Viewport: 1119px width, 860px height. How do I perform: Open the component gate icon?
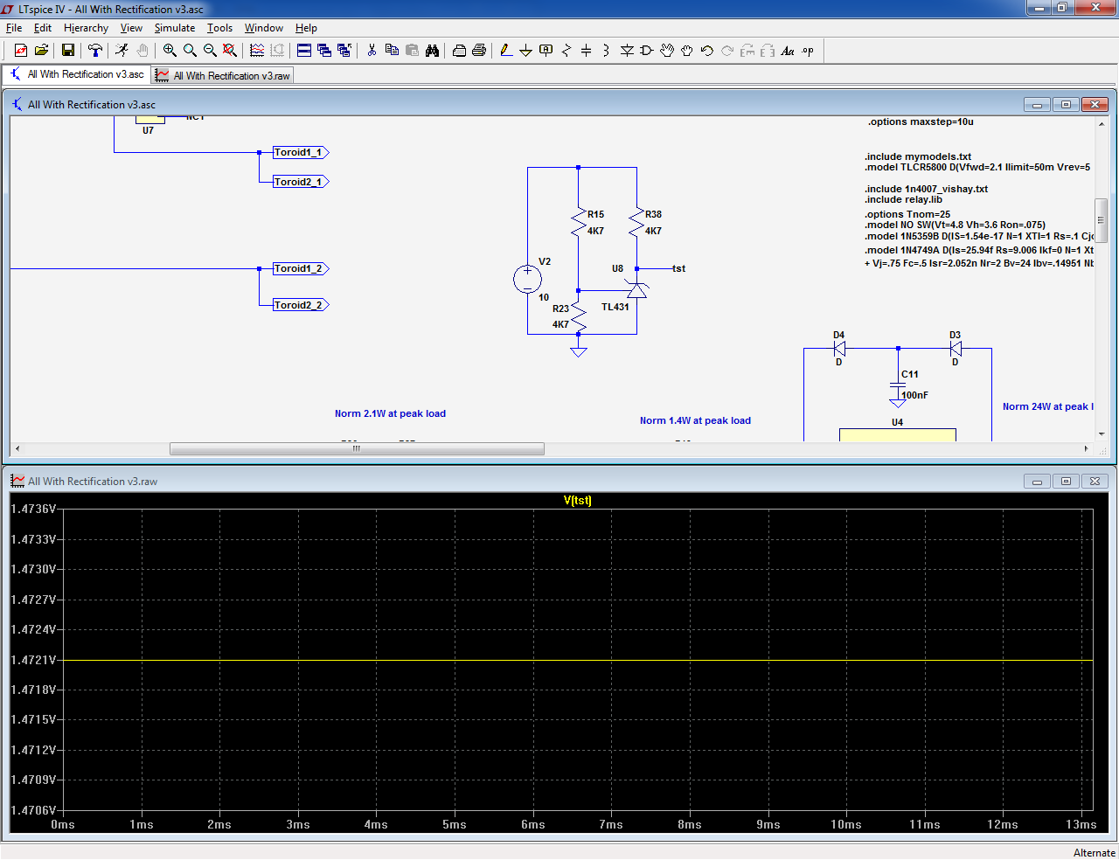tap(647, 51)
